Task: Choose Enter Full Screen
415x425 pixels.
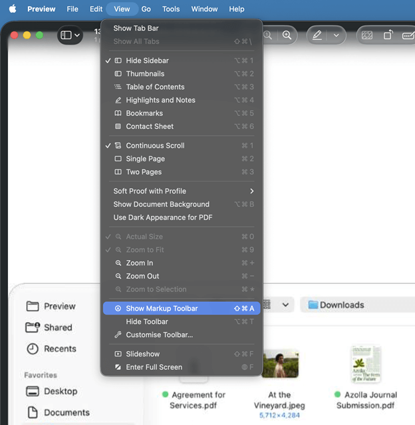Action: (154, 367)
